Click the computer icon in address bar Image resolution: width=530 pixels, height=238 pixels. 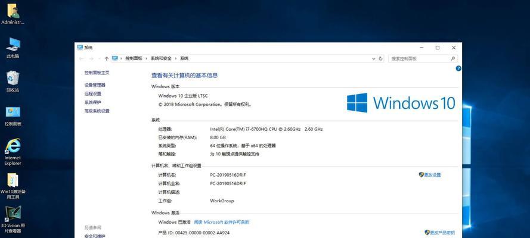[x=115, y=58]
